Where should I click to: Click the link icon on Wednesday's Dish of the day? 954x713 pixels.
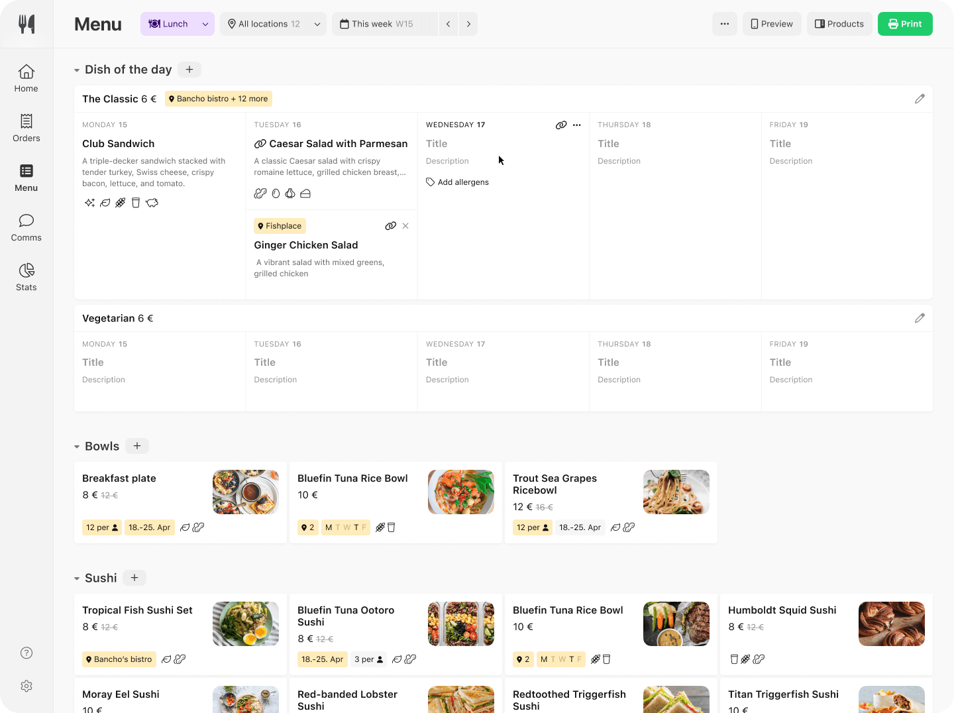561,125
